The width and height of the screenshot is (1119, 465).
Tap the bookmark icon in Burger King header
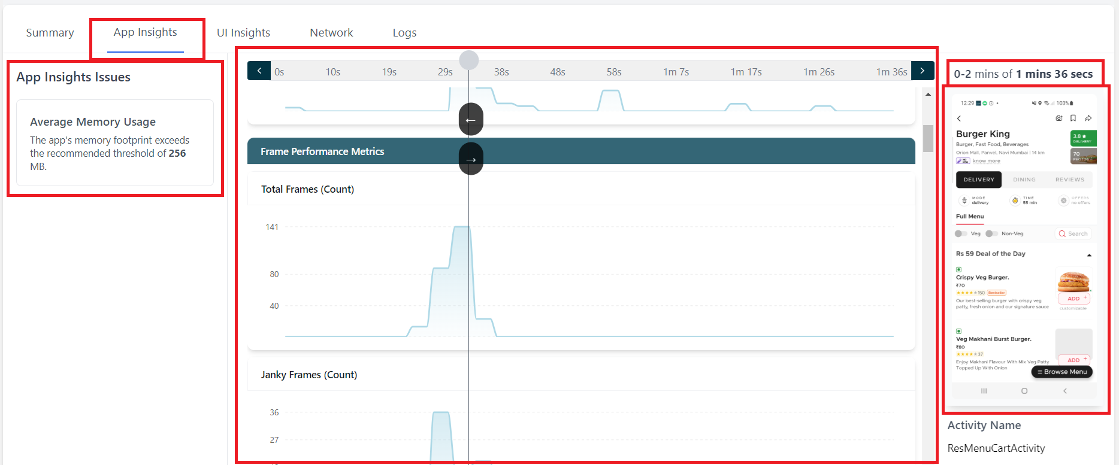[x=1073, y=118]
